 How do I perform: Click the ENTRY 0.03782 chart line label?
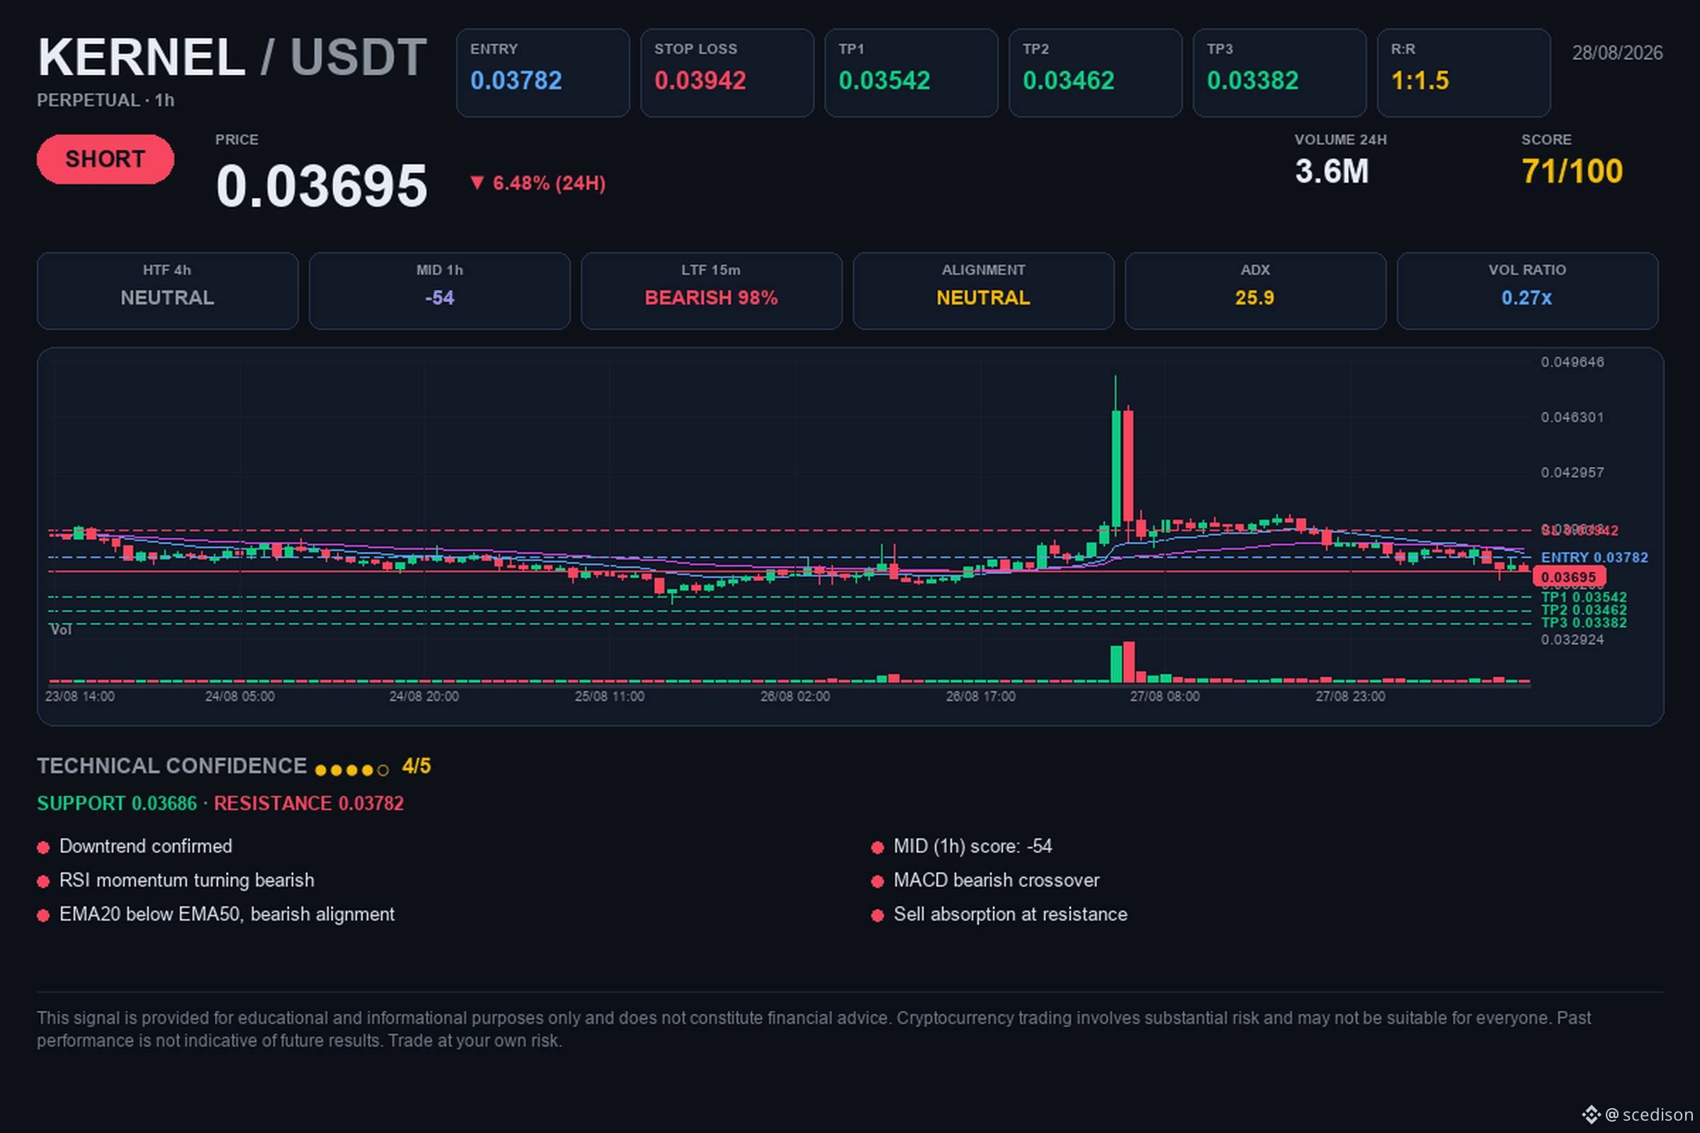(x=1594, y=557)
